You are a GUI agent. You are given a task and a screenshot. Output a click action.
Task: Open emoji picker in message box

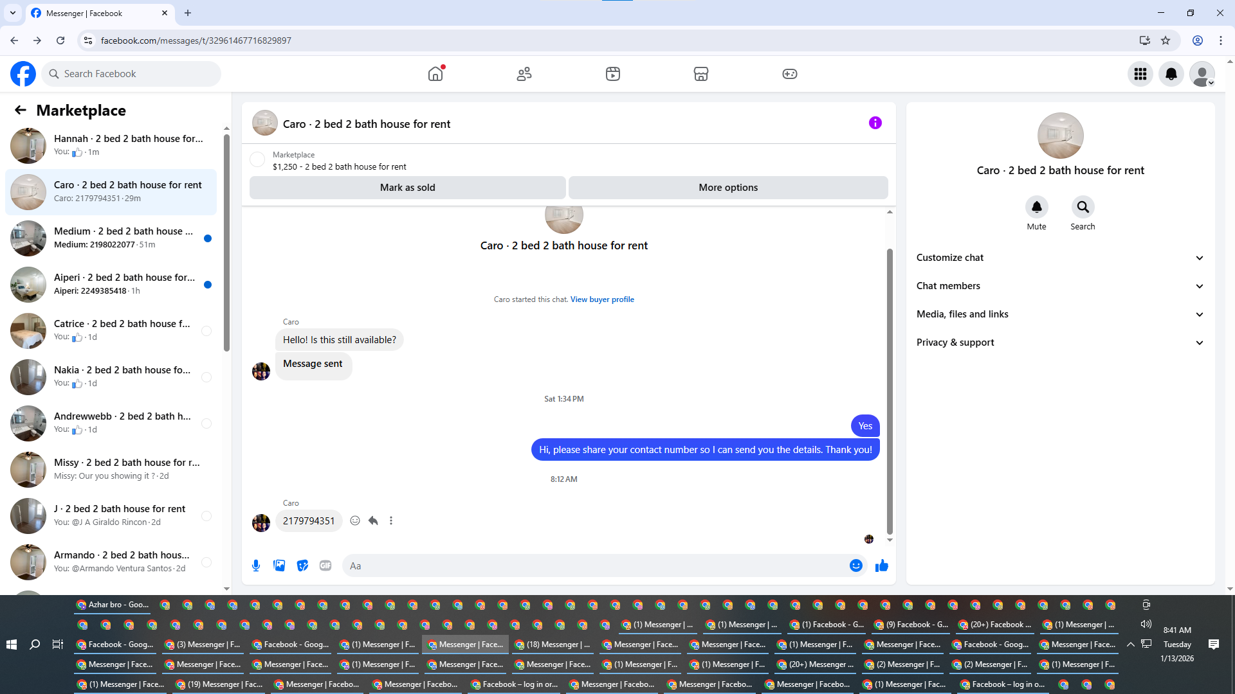855,565
